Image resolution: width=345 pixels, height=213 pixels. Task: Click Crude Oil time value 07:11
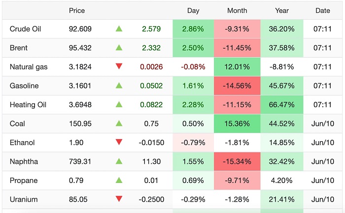coord(322,29)
